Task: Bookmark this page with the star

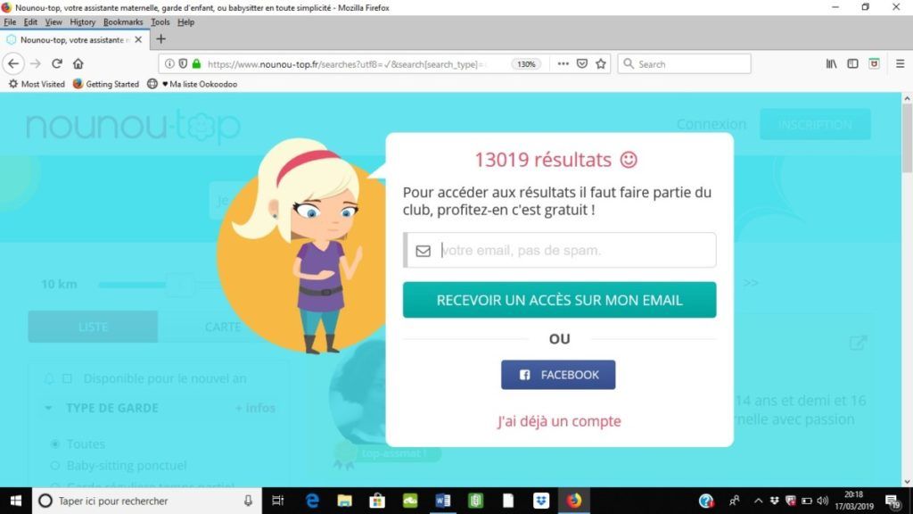Action: coord(601,63)
